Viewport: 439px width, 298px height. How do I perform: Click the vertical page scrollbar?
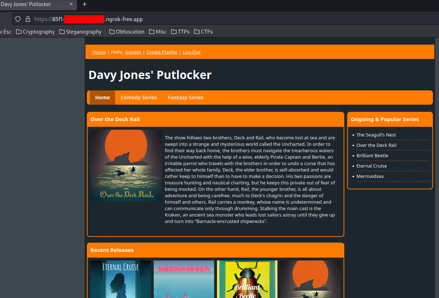436,168
